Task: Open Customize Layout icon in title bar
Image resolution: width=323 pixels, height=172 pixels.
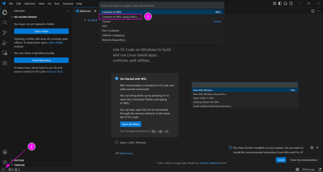Action: click(x=274, y=3)
